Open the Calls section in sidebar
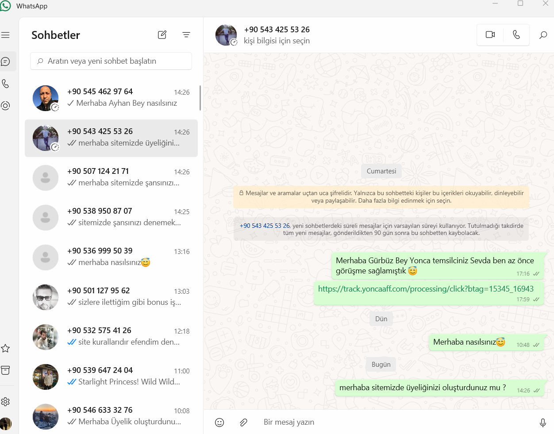The height and width of the screenshot is (434, 554). 5,84
